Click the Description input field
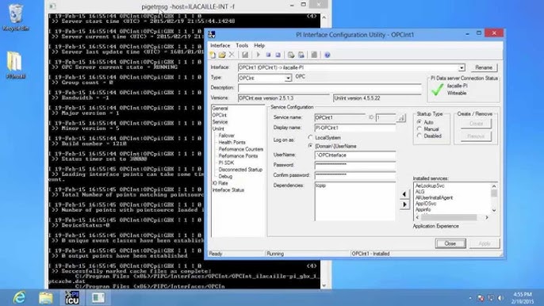 [330, 88]
